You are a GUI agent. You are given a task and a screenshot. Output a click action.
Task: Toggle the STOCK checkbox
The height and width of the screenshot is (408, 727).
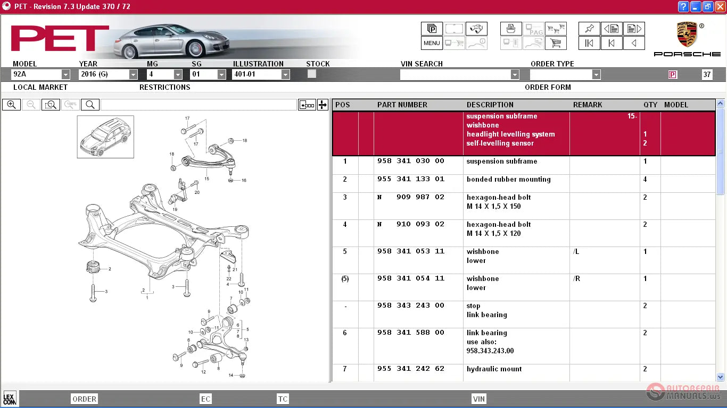pos(312,74)
